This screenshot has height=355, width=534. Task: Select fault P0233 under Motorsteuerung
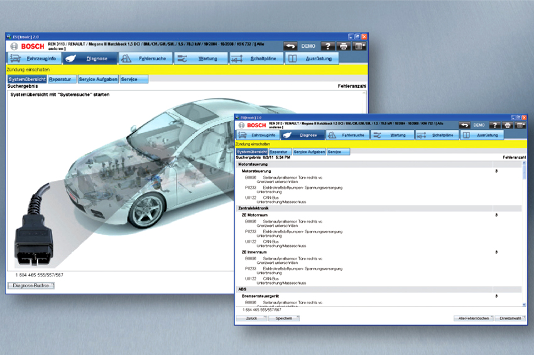coord(293,190)
